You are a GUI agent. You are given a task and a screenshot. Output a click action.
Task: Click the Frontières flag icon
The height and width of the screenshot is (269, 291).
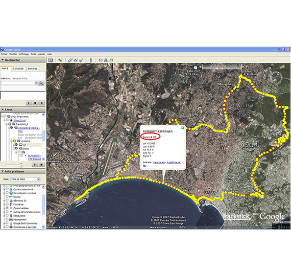click(11, 204)
